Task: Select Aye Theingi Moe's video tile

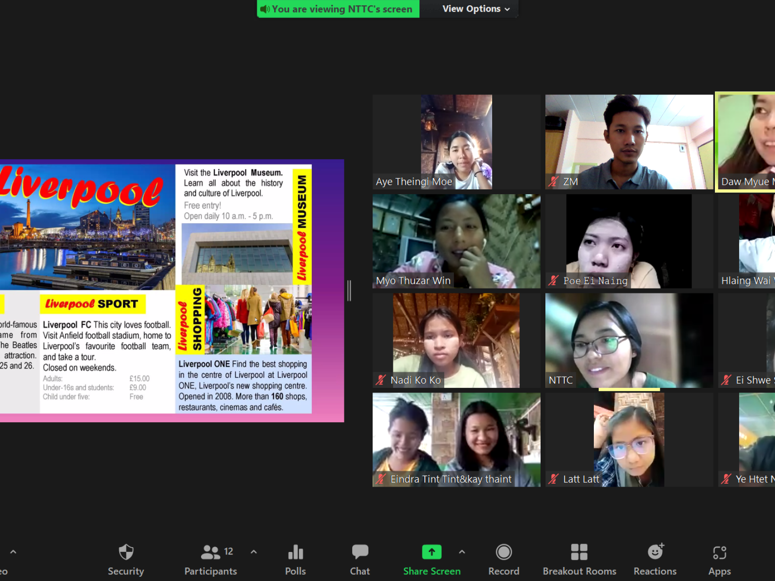Action: point(456,142)
